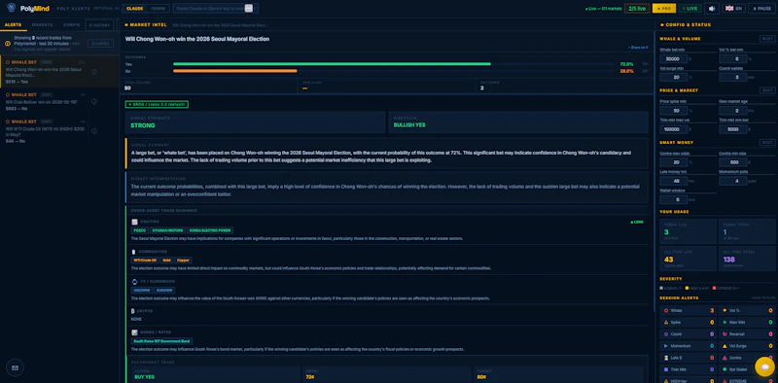Image resolution: width=778 pixels, height=383 pixels.
Task: Reset the Price & Market settings
Action: [767, 90]
